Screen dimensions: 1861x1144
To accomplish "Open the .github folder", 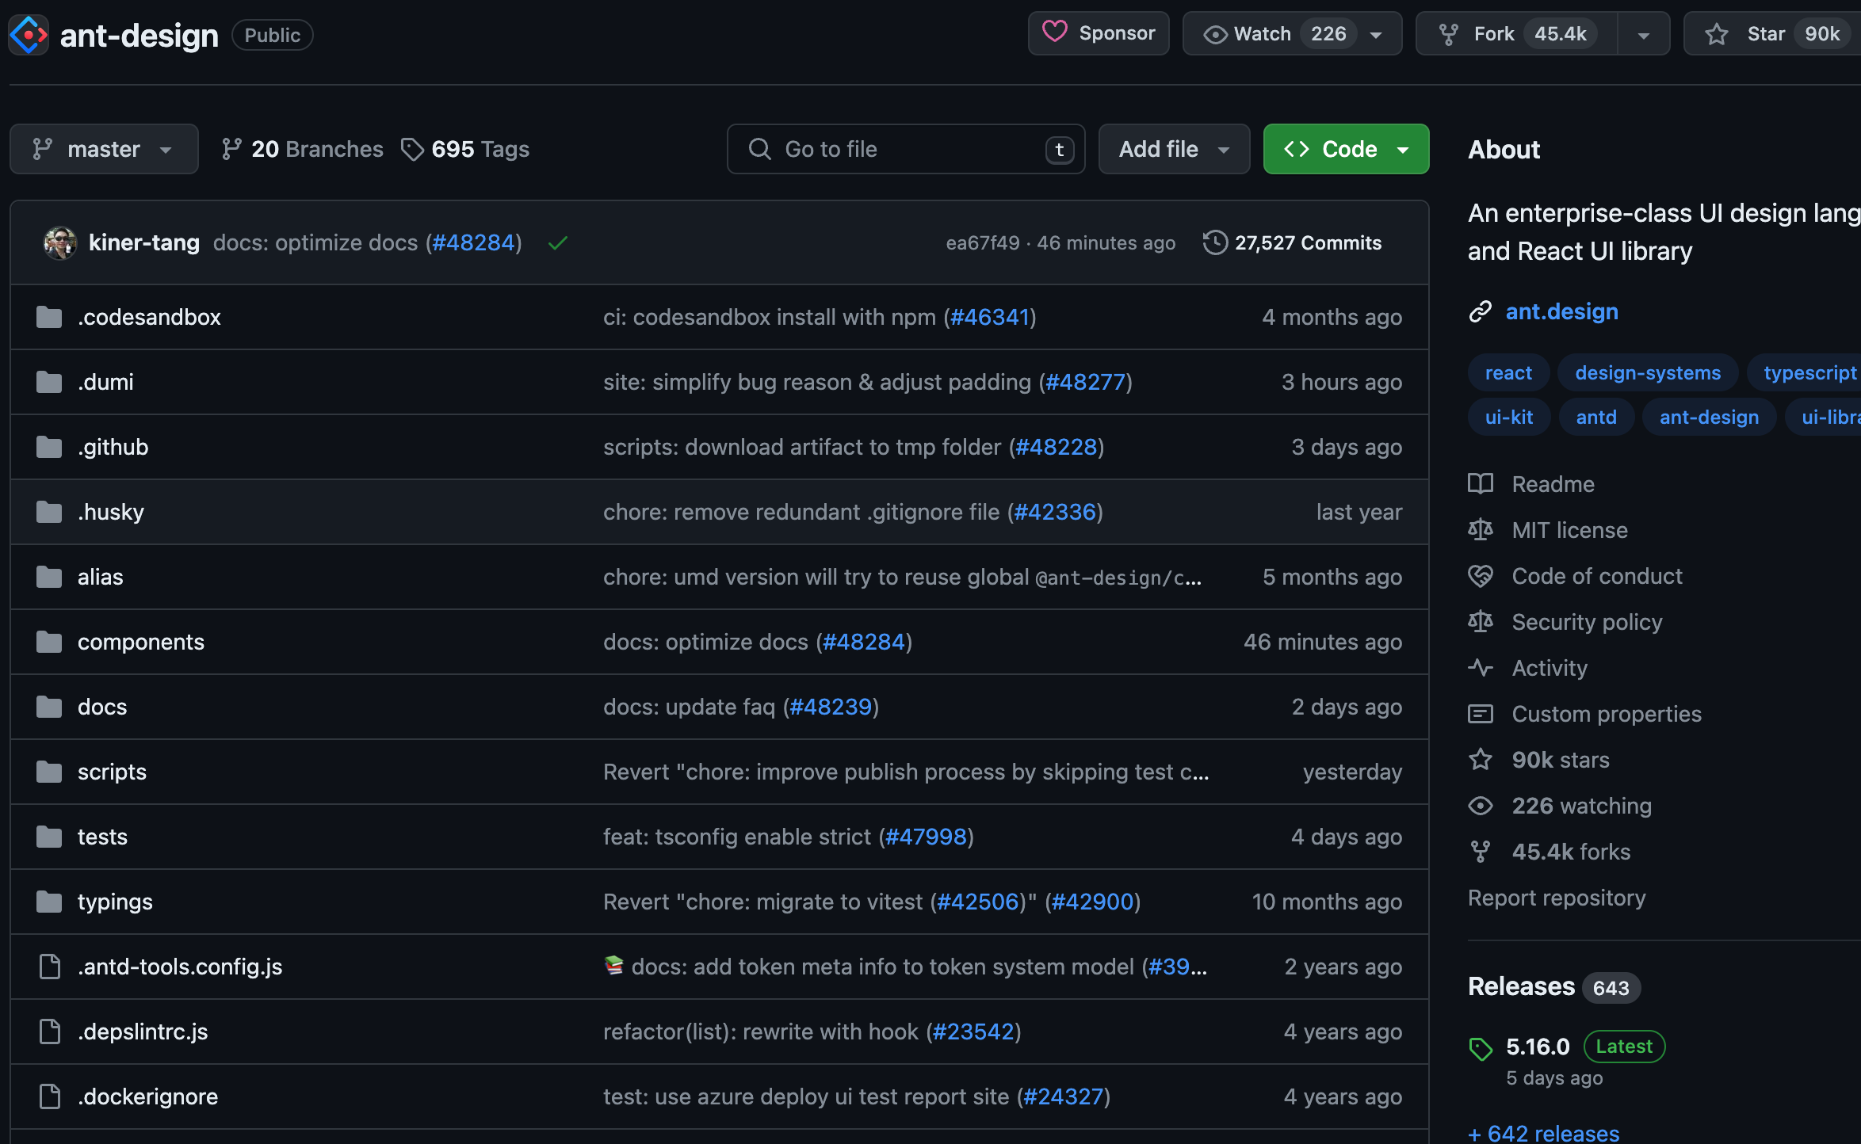I will point(113,447).
